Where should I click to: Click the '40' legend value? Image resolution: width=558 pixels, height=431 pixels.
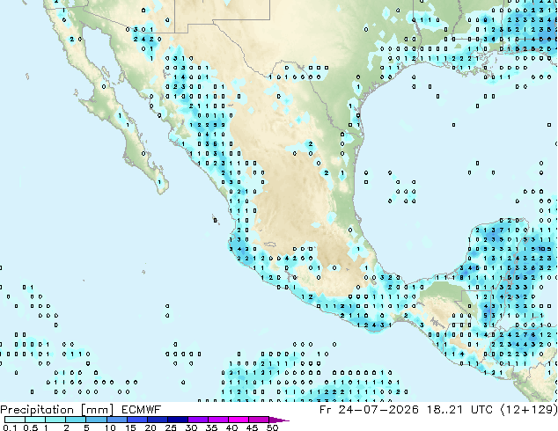click(231, 427)
